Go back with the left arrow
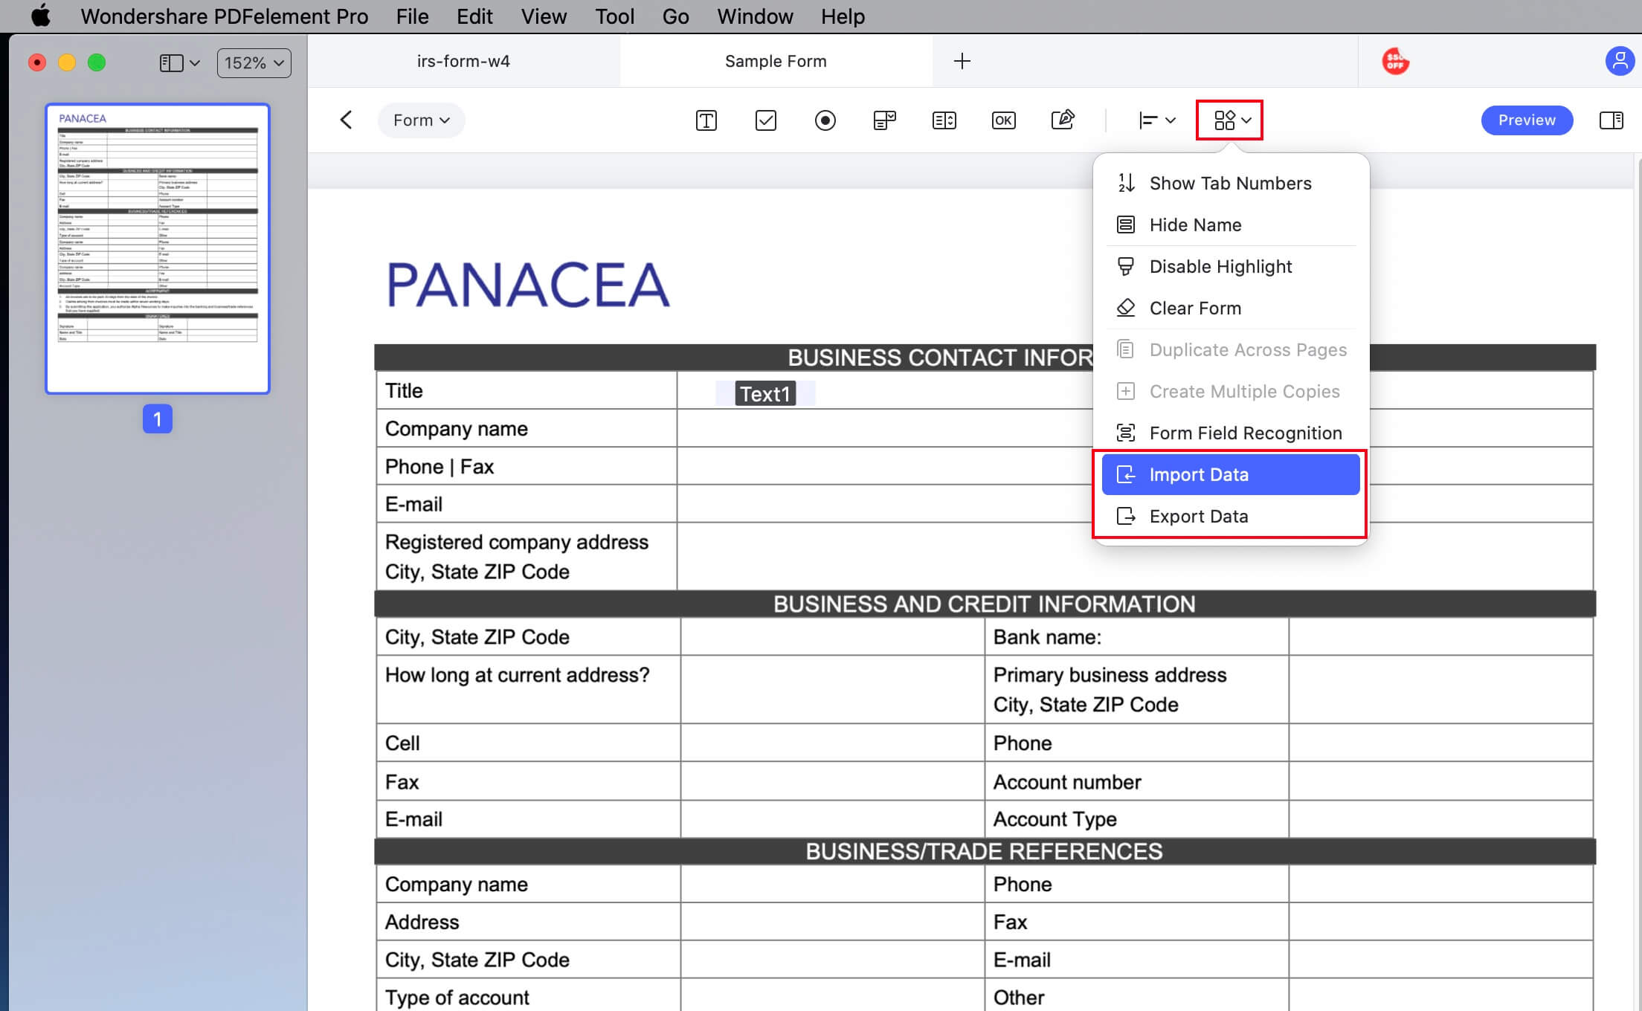This screenshot has height=1011, width=1642. [x=346, y=120]
